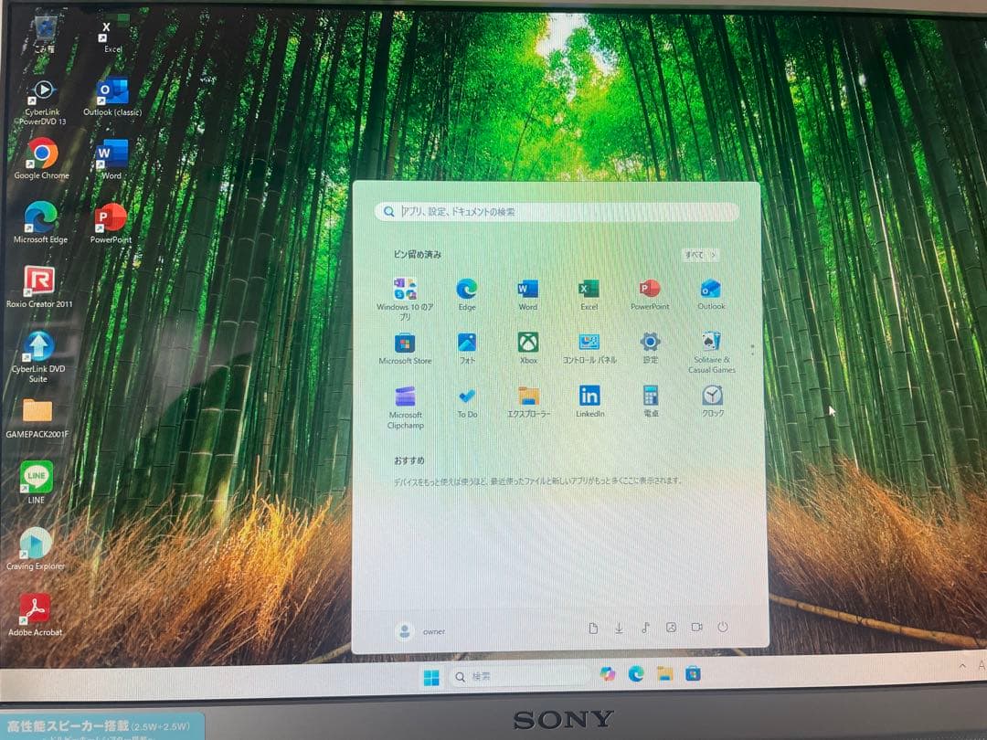Start Microsoft Clipchamp
The width and height of the screenshot is (987, 740).
pos(405,397)
